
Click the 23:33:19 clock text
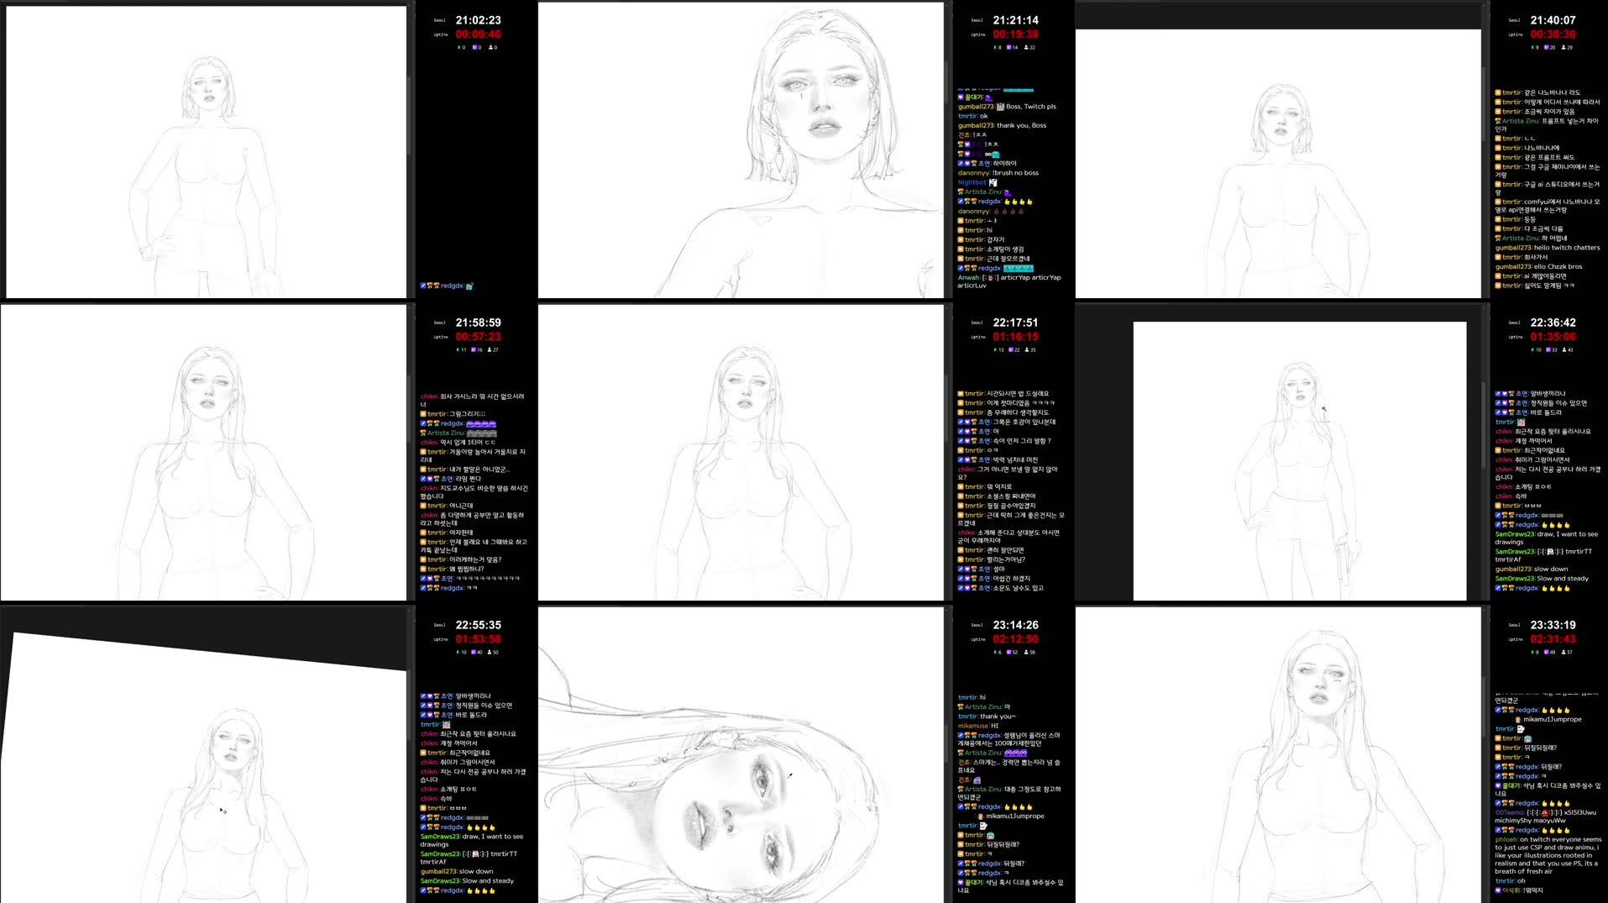tap(1553, 625)
